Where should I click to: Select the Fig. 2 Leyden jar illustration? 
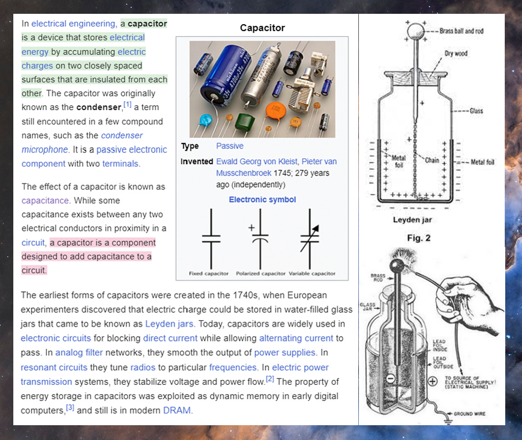(x=431, y=336)
